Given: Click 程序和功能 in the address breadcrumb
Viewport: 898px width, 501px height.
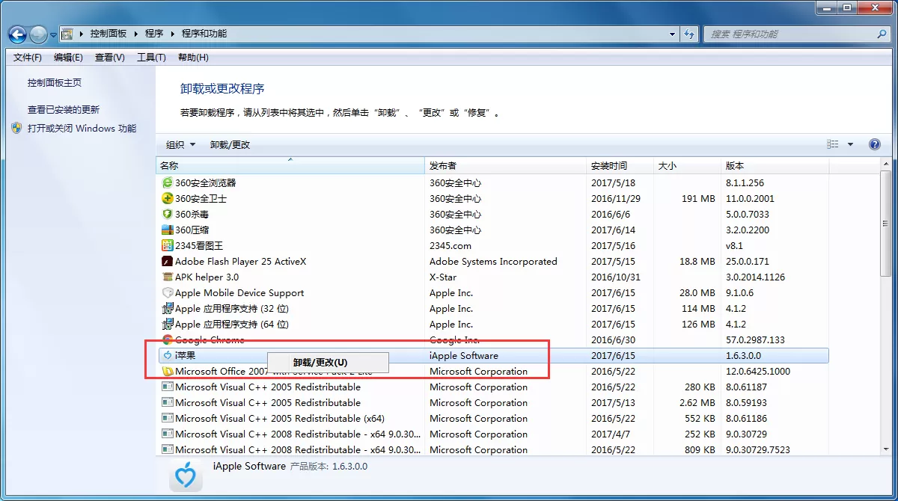Looking at the screenshot, I should pyautogui.click(x=204, y=34).
